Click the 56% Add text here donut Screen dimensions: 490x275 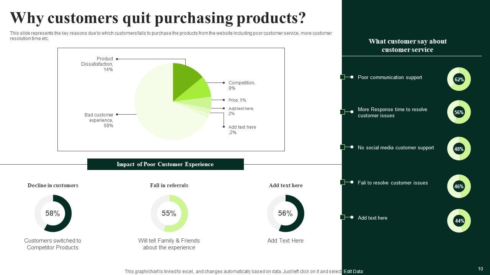click(285, 213)
